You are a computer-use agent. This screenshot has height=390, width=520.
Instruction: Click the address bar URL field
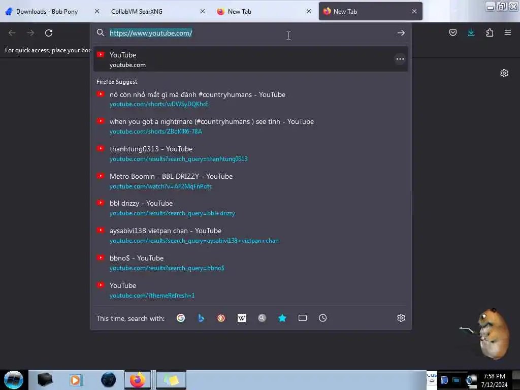pos(250,33)
